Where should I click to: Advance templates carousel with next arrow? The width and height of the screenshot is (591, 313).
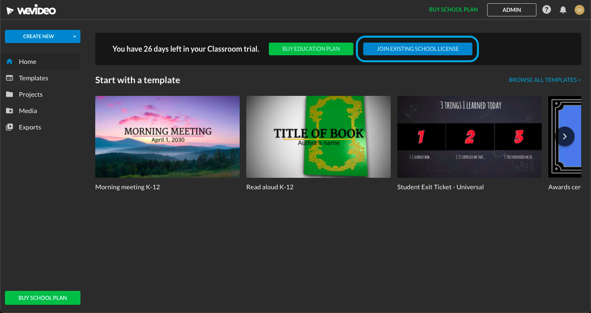click(x=565, y=136)
